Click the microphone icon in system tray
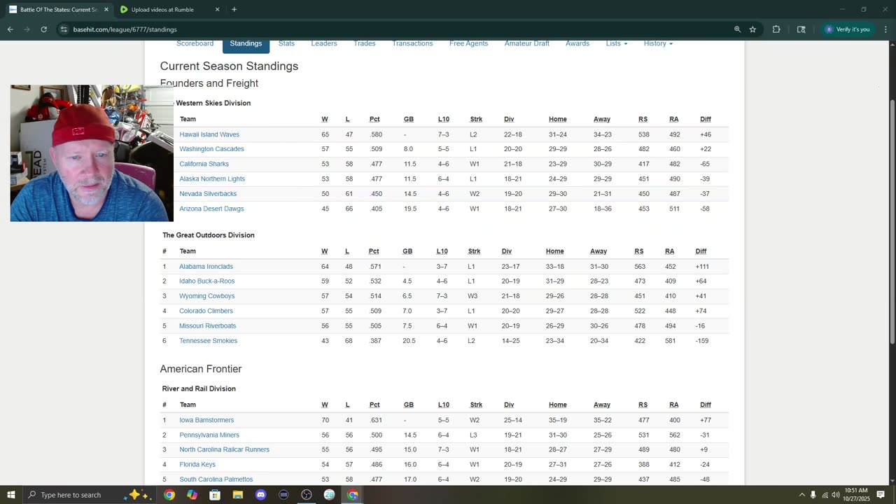Viewport: 896px width, 504px height. (x=813, y=495)
